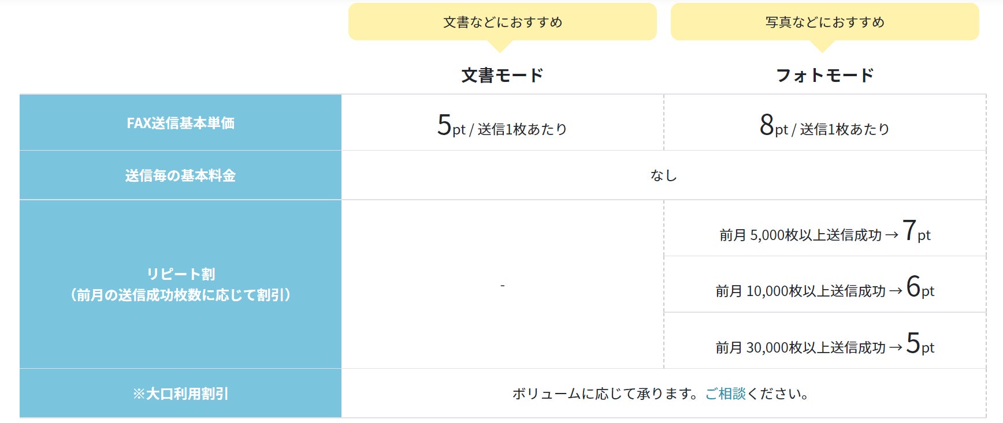
Task: Open the ご相談 consultation link
Action: [x=725, y=394]
